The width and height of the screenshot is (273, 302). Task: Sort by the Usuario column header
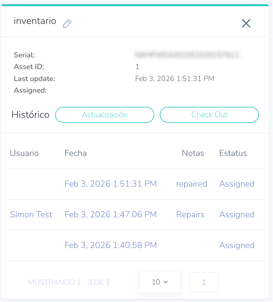24,153
